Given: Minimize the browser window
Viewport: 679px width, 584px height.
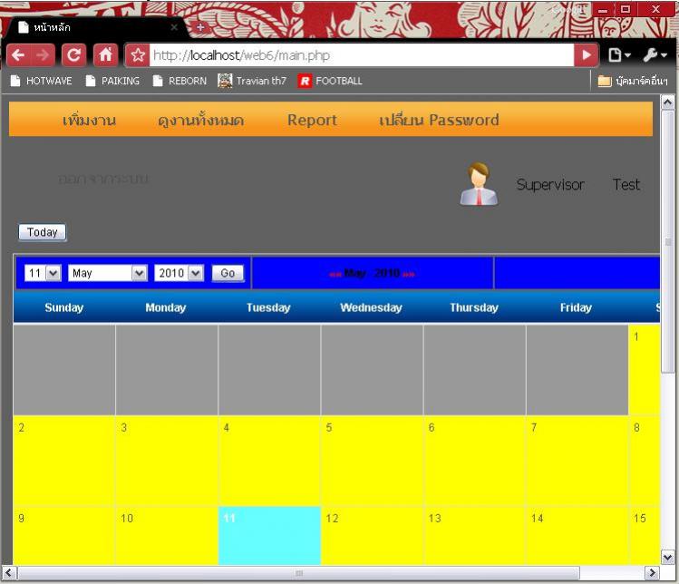Looking at the screenshot, I should pyautogui.click(x=603, y=10).
